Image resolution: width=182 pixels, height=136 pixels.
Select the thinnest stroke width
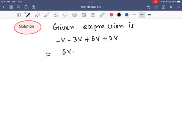tap(134, 15)
